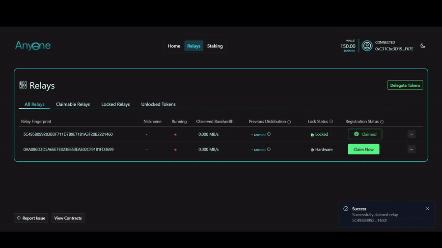Switch to Claimable Relays tab

73,104
